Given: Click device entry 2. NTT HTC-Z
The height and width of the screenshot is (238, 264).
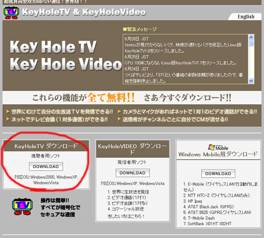Looking at the screenshot, I should click(x=216, y=195).
